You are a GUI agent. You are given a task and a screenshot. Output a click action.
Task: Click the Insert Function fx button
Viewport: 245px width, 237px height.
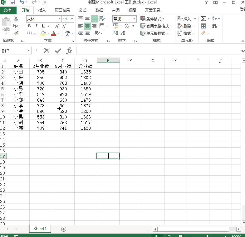pyautogui.click(x=69, y=51)
